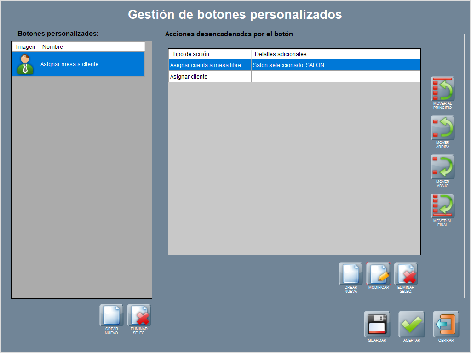The width and height of the screenshot is (471, 353).
Task: Create new custom button with Crear nuevo
Action: (111, 315)
